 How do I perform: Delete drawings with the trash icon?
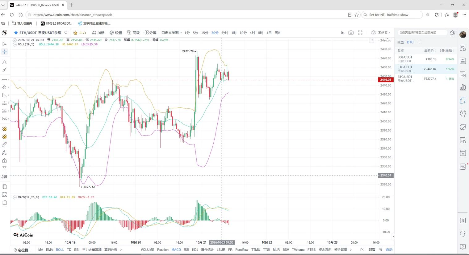click(x=5, y=203)
